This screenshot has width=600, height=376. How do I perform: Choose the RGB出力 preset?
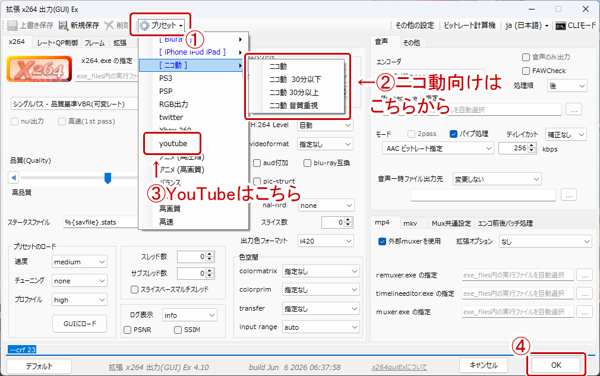pos(173,105)
